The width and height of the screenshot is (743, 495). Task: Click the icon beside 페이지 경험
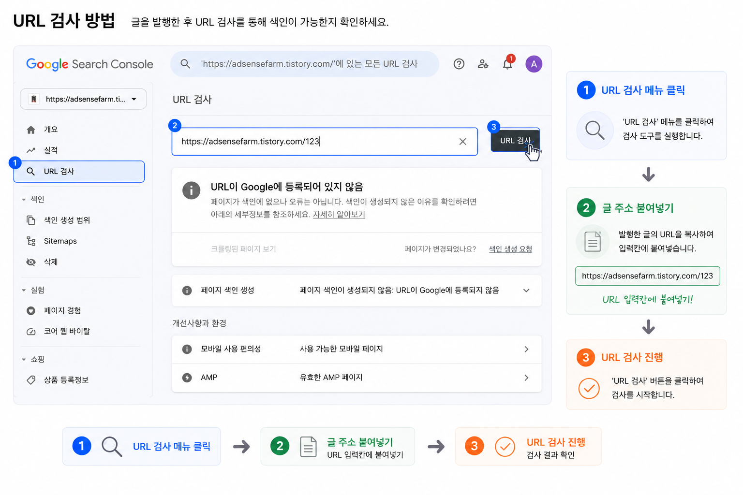[x=31, y=311]
